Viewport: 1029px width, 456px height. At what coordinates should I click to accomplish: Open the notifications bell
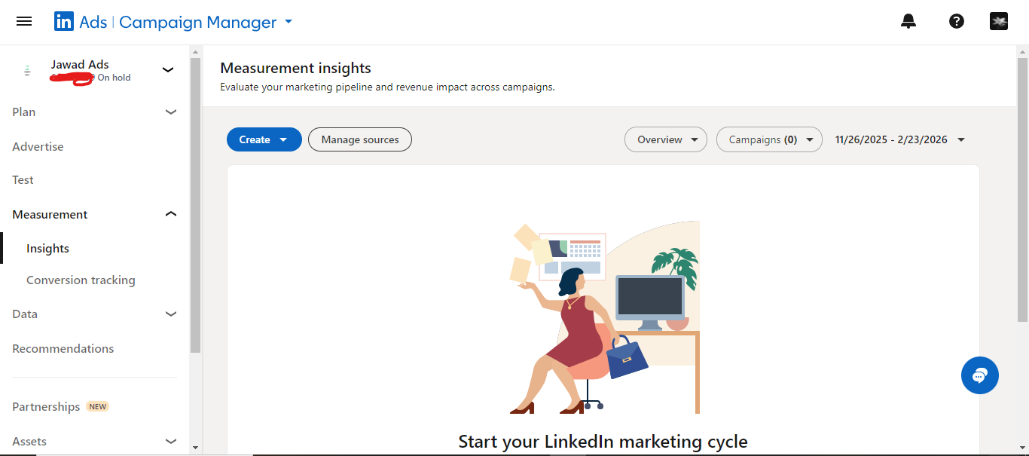908,22
